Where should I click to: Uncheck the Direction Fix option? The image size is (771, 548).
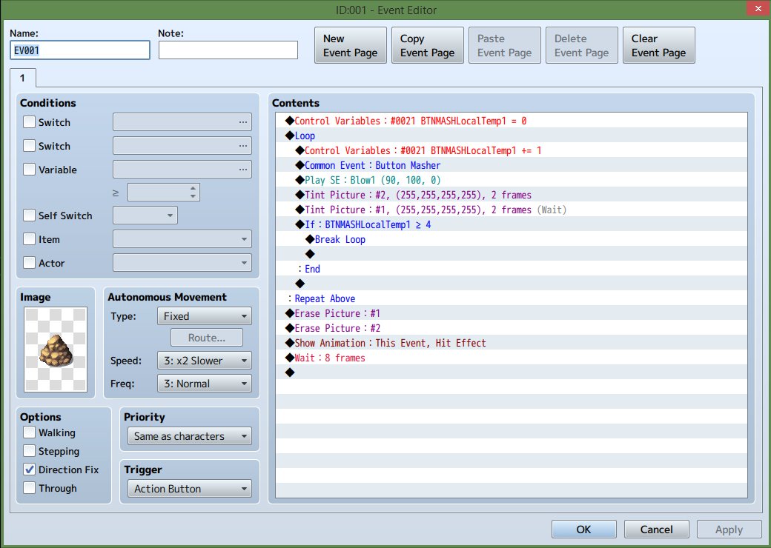coord(30,470)
